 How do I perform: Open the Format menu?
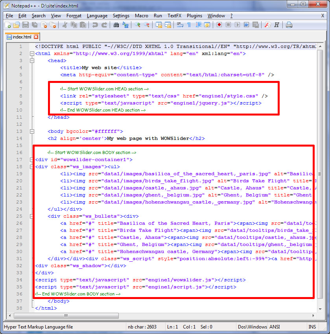(74, 16)
